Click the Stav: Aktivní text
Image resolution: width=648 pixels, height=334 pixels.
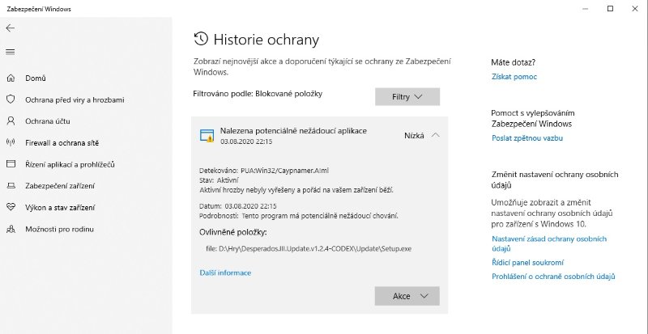click(x=219, y=180)
